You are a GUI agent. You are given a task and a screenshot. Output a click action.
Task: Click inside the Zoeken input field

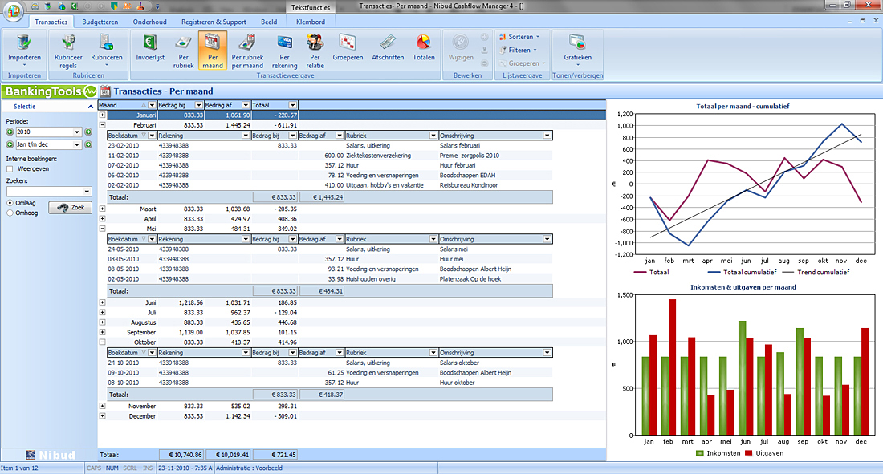point(44,192)
